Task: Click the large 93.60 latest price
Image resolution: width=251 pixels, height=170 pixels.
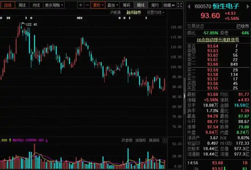Action: click(x=210, y=16)
